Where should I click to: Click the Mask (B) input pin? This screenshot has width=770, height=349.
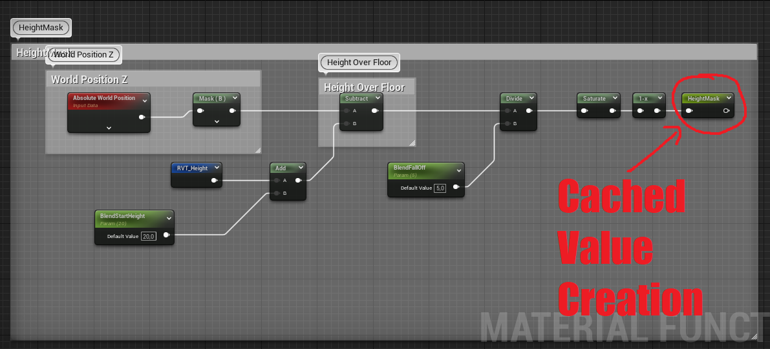[x=200, y=111]
